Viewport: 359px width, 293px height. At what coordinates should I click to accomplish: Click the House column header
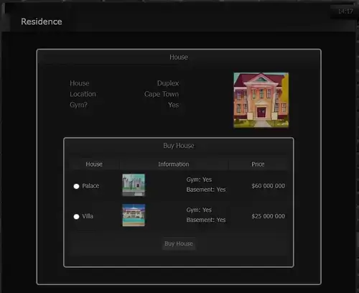tap(94, 164)
